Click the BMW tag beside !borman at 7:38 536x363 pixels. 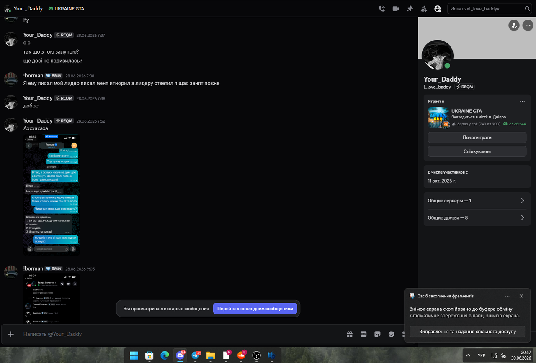pyautogui.click(x=54, y=76)
